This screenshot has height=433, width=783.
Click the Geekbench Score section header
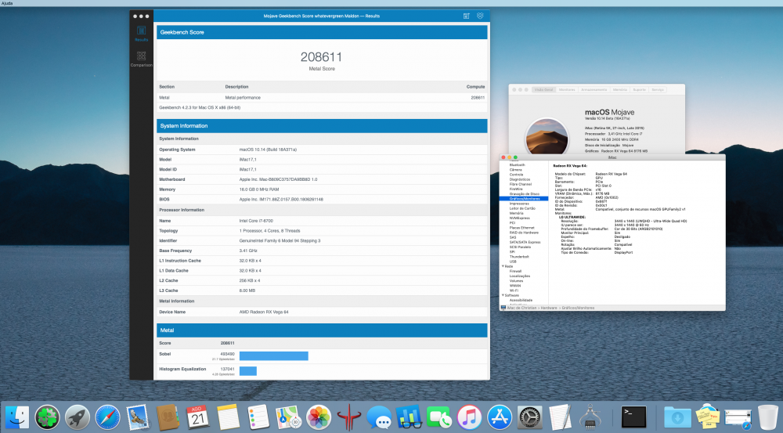pos(322,32)
